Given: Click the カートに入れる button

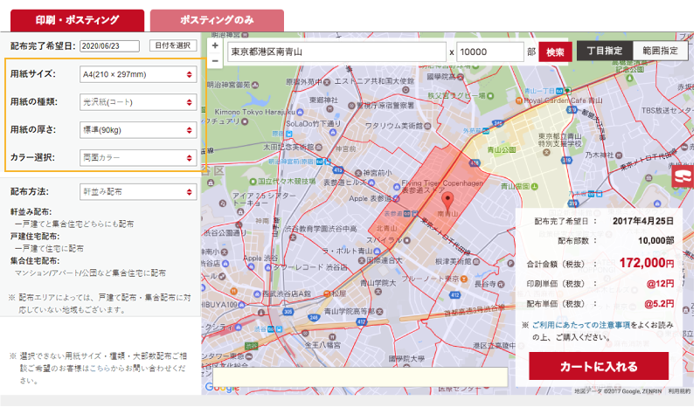Looking at the screenshot, I should click(599, 366).
